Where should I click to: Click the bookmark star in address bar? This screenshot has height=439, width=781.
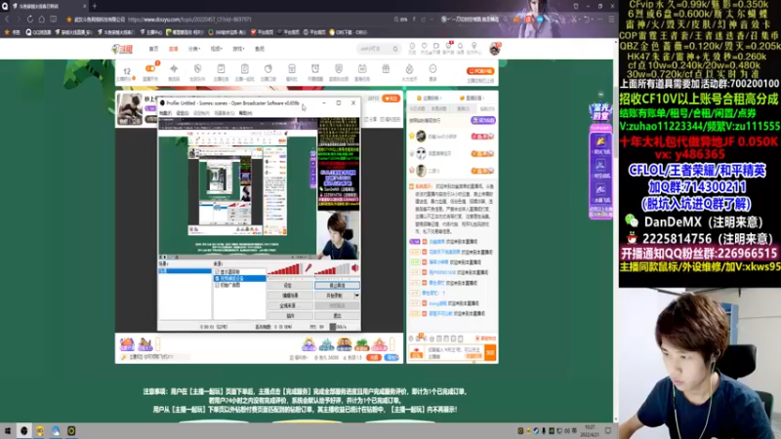click(x=69, y=20)
